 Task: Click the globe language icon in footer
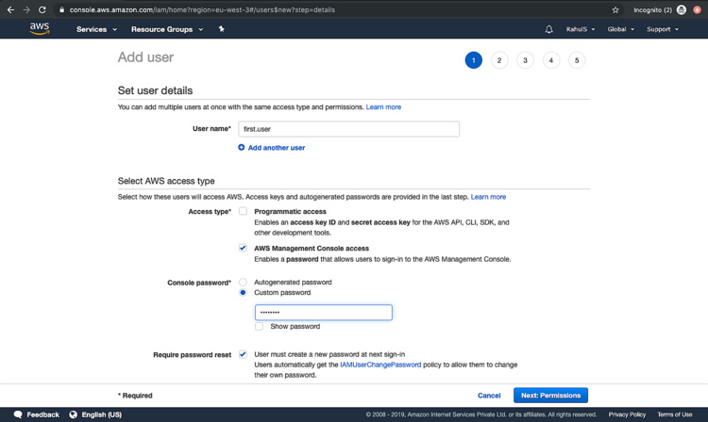[72, 414]
